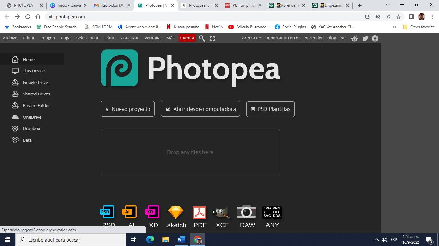
Task: Open Chrome tab search dropdown
Action: tap(387, 5)
